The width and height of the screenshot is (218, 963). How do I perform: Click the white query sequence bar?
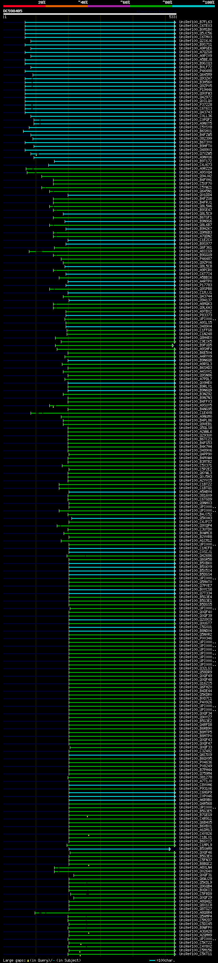[x=90, y=14]
